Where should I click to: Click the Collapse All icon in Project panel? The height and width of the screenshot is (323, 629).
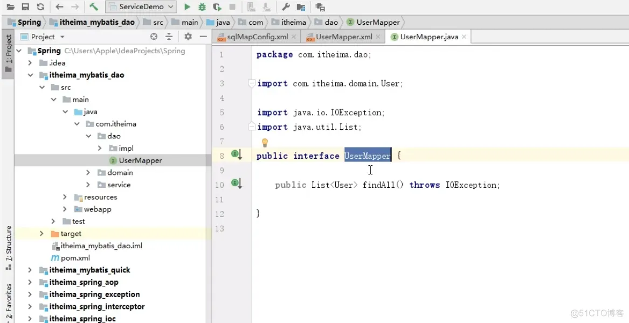click(x=169, y=37)
